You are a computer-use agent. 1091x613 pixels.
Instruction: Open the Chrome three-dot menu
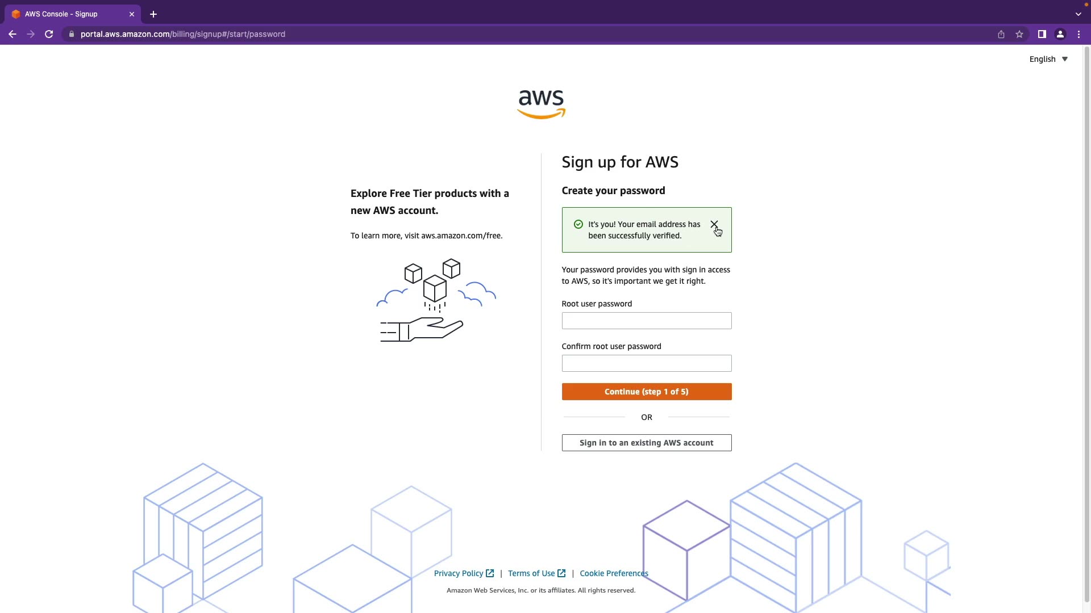1078,34
